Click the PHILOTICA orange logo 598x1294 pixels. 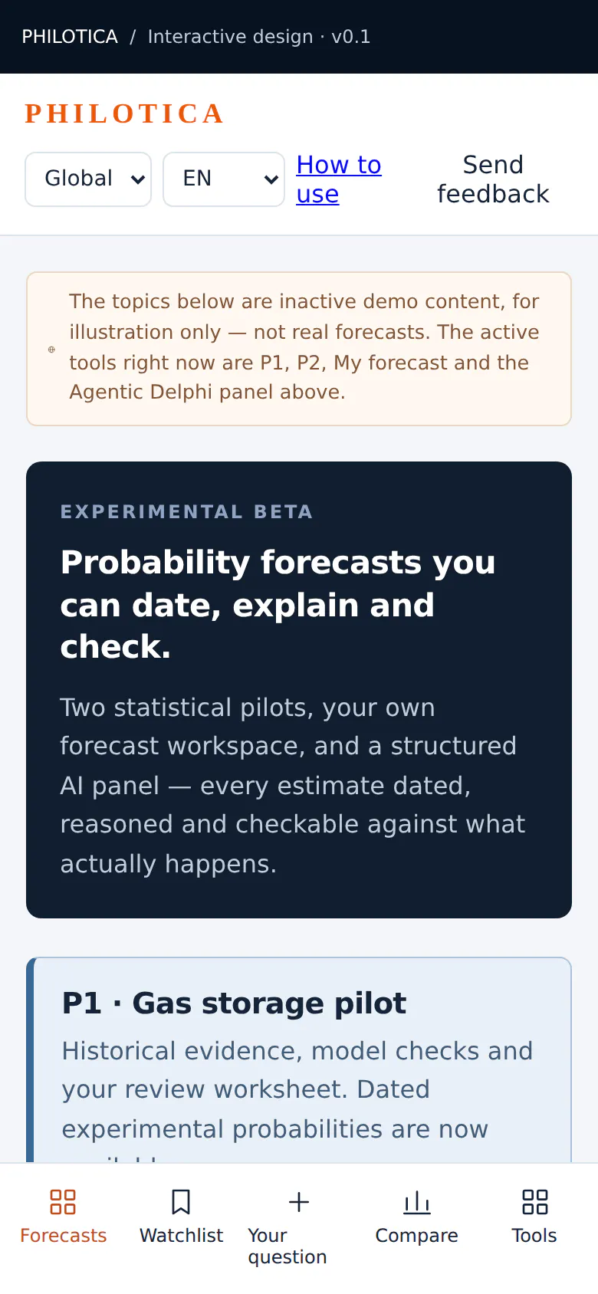click(124, 113)
